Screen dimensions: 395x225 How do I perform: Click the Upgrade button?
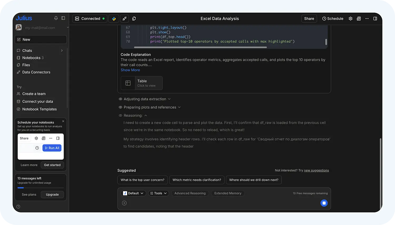pyautogui.click(x=52, y=195)
